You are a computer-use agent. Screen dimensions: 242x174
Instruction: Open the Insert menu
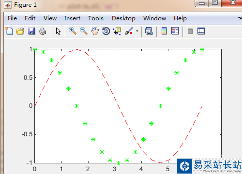click(72, 18)
